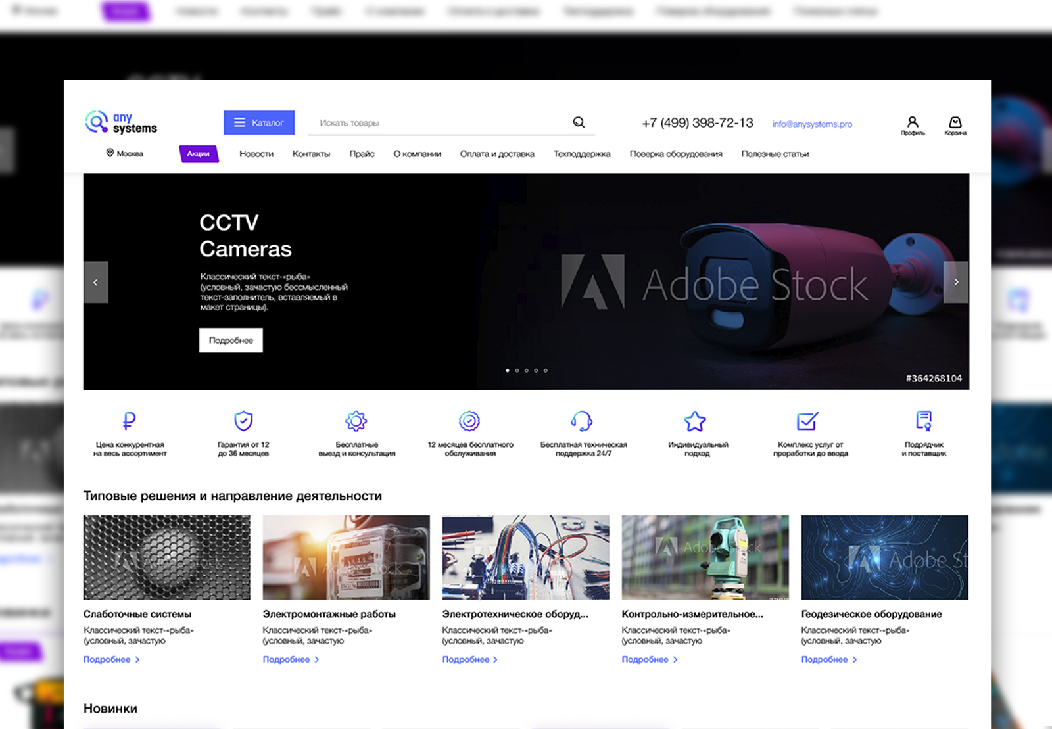This screenshot has width=1052, height=729.
Task: Click the Слаботочные системы card title
Action: 137,614
